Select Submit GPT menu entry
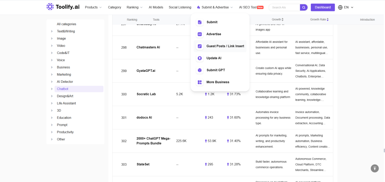The width and height of the screenshot is (385, 182). (220, 70)
